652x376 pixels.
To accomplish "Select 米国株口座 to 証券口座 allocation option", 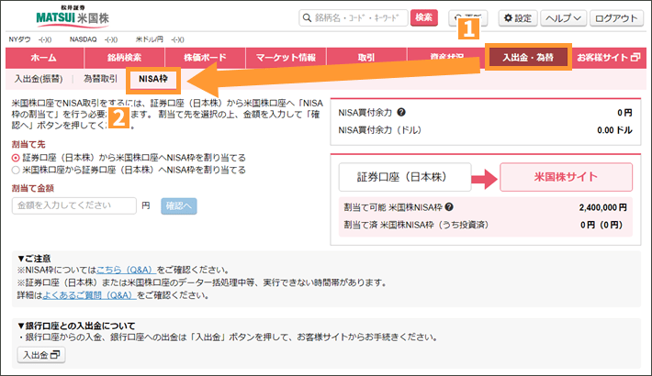I will point(16,170).
